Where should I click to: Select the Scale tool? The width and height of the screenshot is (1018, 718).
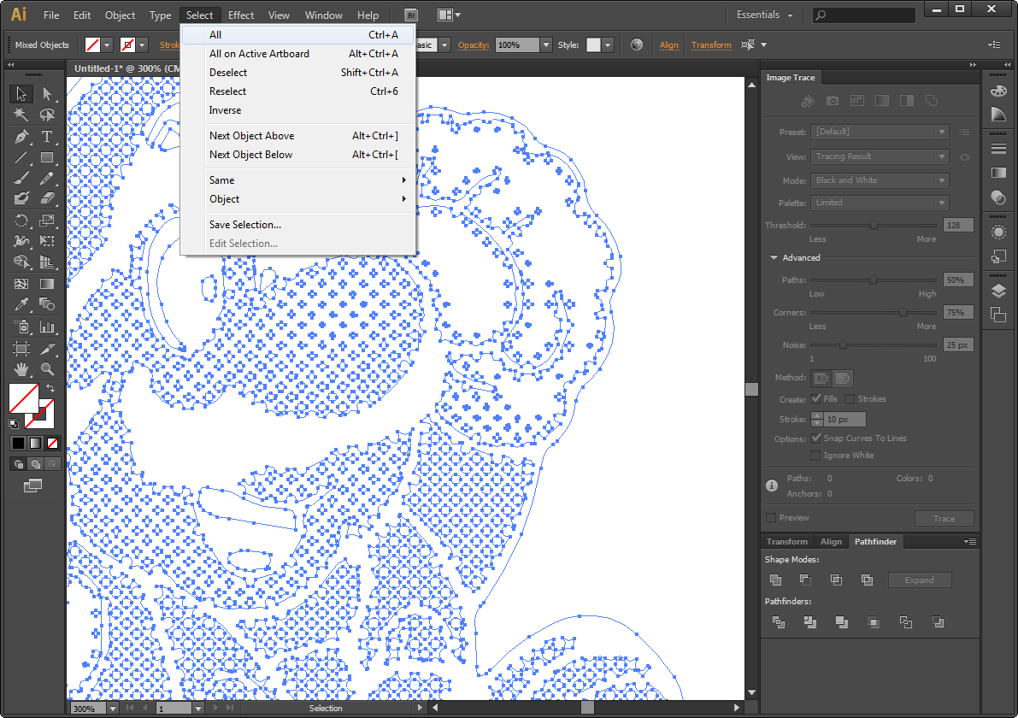[x=47, y=221]
